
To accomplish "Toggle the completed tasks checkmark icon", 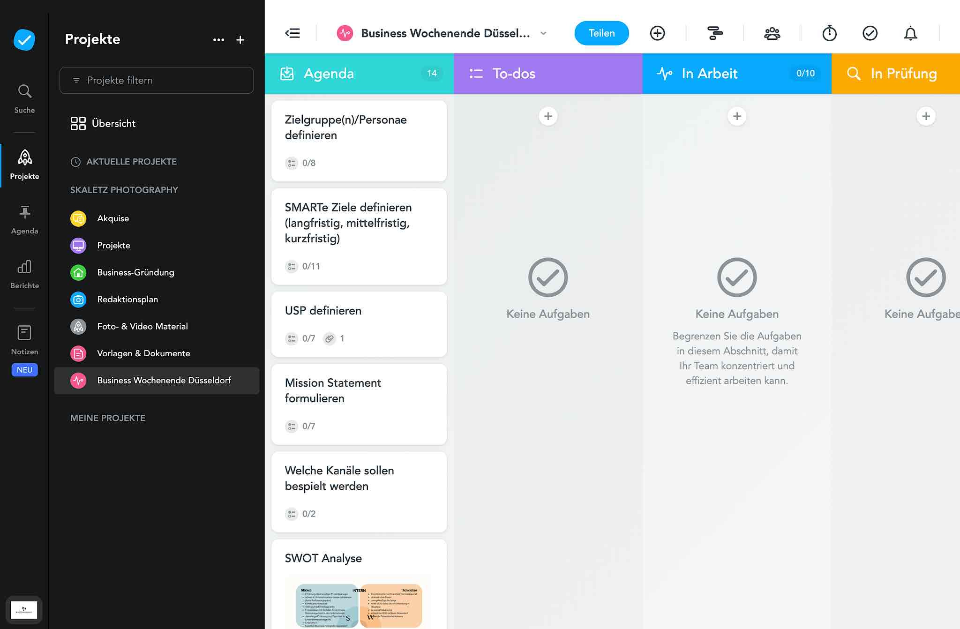I will 870,33.
